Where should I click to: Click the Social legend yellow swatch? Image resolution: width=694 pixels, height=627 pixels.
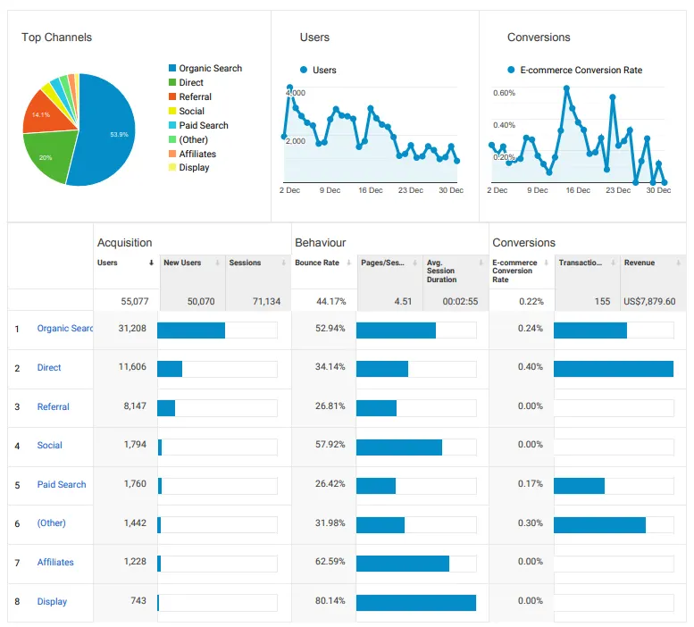pos(172,111)
